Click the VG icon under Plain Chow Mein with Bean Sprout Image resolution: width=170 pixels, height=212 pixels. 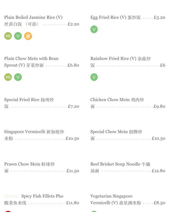8,77
